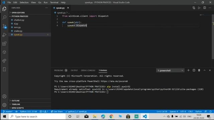Click the Live Share arrow icon in activity bar
This screenshot has width=214, height=120.
tap(4, 61)
